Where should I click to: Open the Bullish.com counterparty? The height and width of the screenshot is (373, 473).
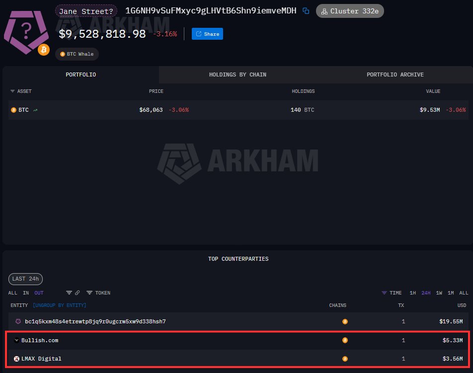pos(40,340)
